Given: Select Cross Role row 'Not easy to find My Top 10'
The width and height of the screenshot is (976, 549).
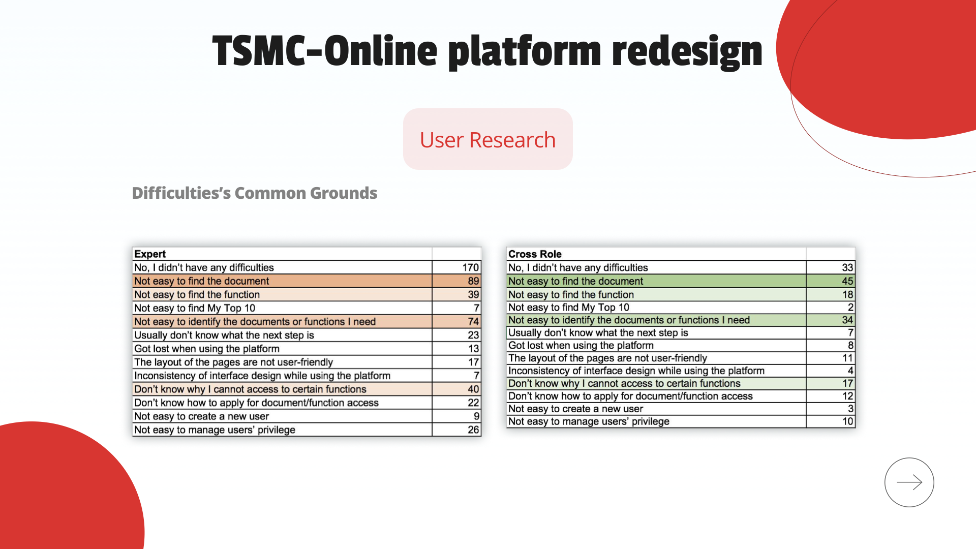Looking at the screenshot, I should (681, 307).
